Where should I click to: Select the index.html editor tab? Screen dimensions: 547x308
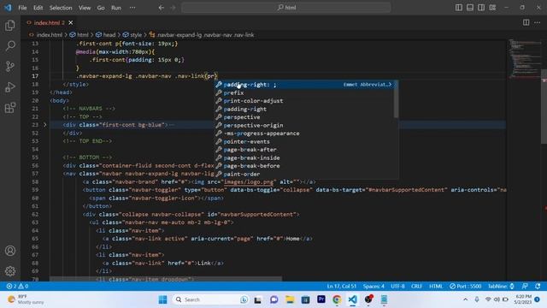click(49, 23)
